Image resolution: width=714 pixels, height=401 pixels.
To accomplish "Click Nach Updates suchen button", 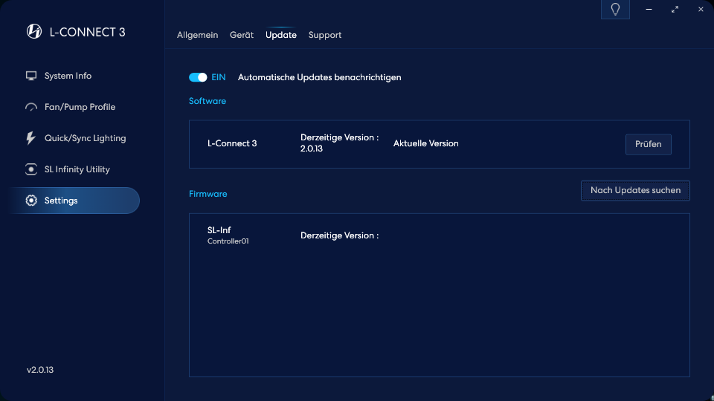I will [x=635, y=191].
